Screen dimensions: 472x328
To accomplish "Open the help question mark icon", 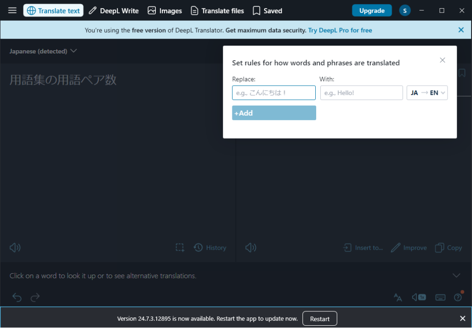I will tap(458, 298).
